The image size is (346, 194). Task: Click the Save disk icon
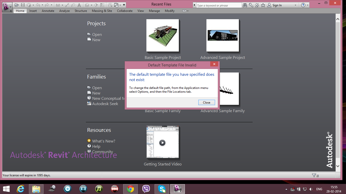(23, 5)
